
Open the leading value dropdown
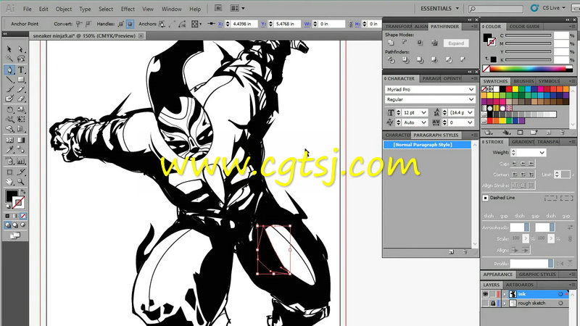pyautogui.click(x=470, y=112)
